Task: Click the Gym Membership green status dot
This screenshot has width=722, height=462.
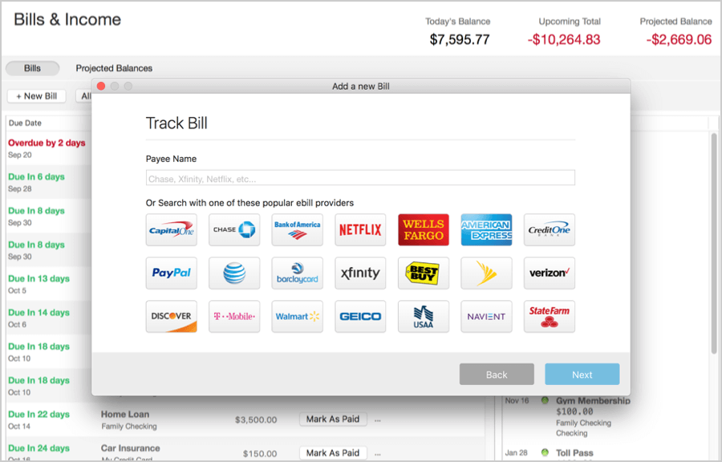Action: click(x=545, y=400)
